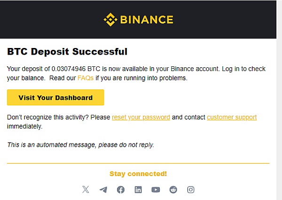Click the automated message italic notice
This screenshot has height=200, width=282.
click(x=80, y=145)
